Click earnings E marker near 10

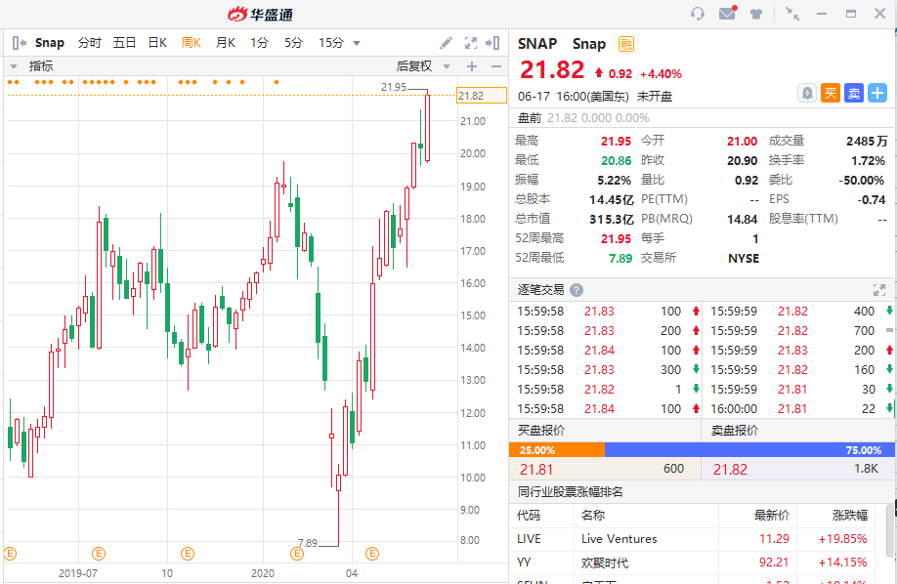[188, 553]
